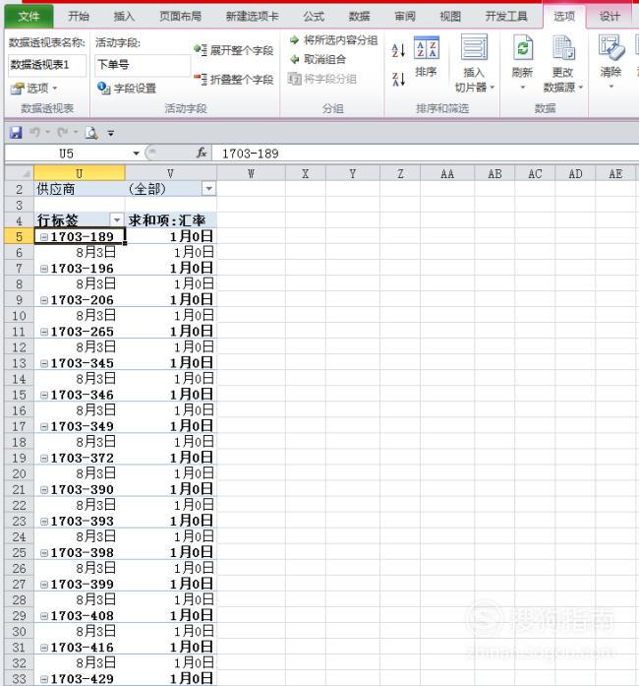Image resolution: width=639 pixels, height=686 pixels.
Task: Switch to the Design (设计) tab
Action: pos(610,17)
